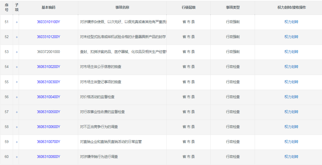Click 权力划转 for row 53
The width and height of the screenshot is (322, 165).
[x=291, y=52]
